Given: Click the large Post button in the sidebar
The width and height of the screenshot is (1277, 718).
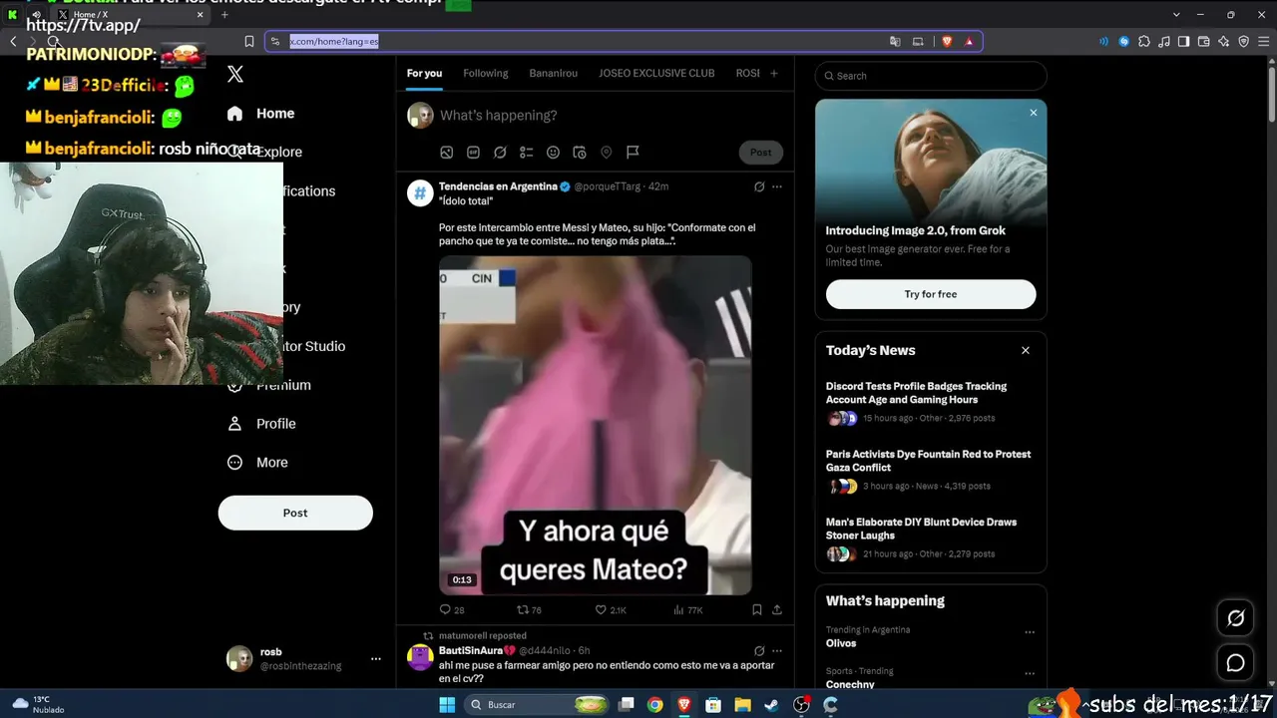Looking at the screenshot, I should (x=295, y=513).
